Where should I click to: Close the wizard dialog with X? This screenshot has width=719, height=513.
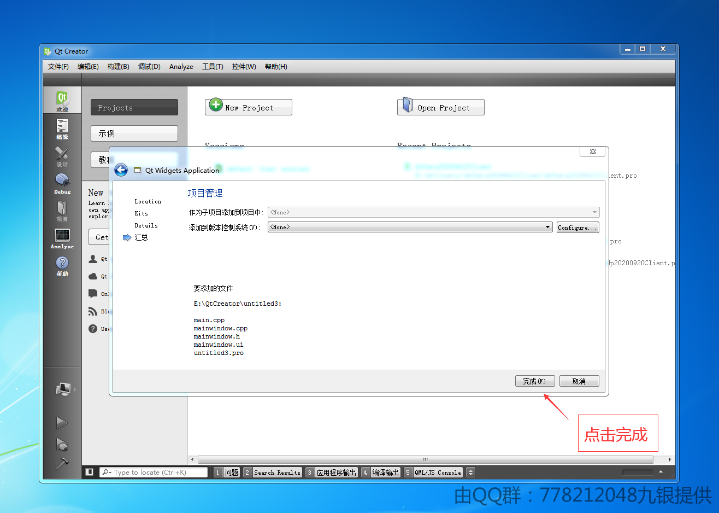click(x=593, y=151)
